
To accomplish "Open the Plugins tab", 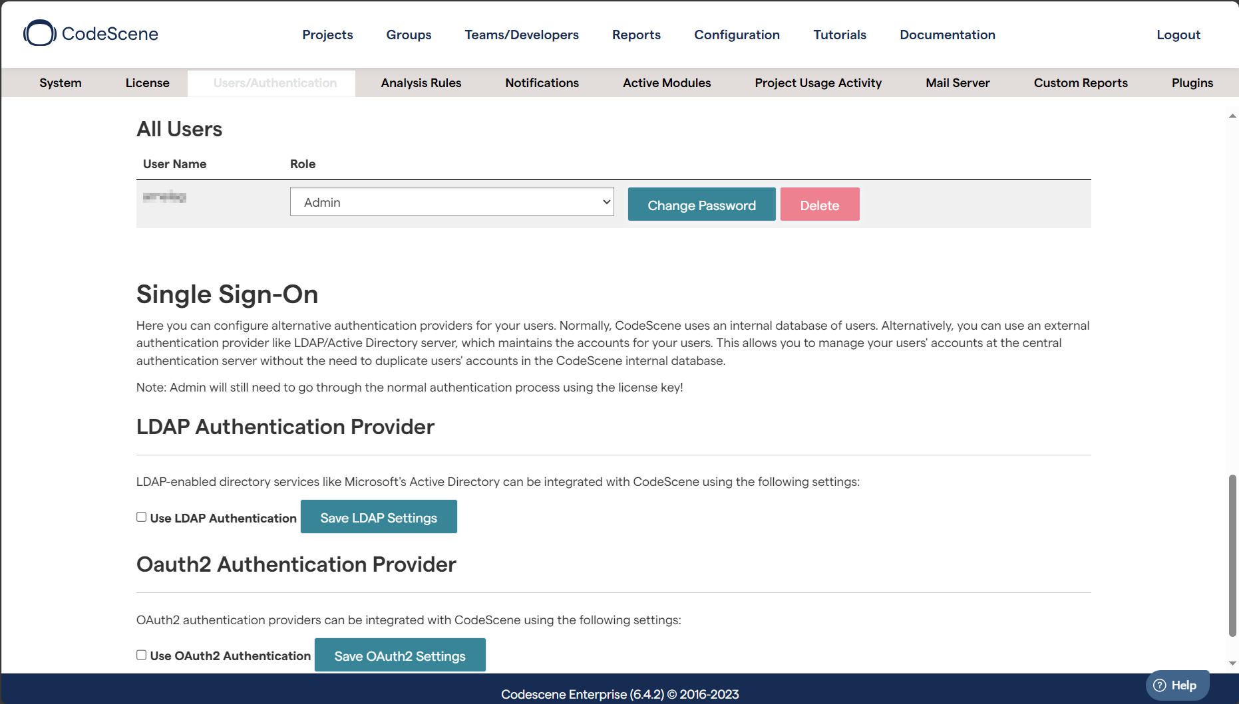I will tap(1192, 83).
